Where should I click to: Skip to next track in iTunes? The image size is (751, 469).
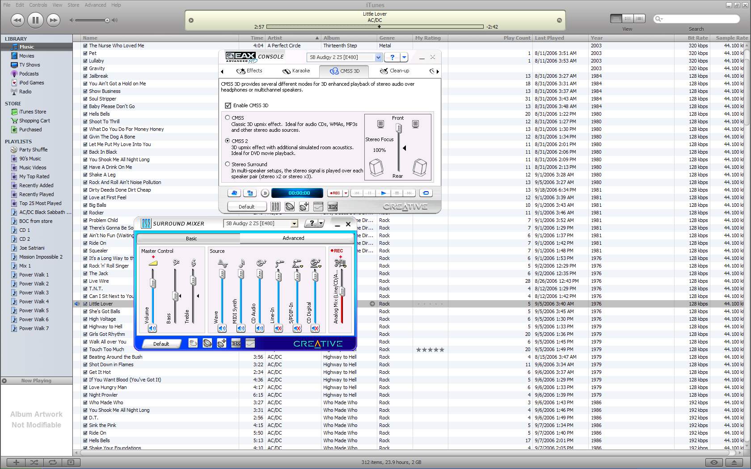[53, 20]
